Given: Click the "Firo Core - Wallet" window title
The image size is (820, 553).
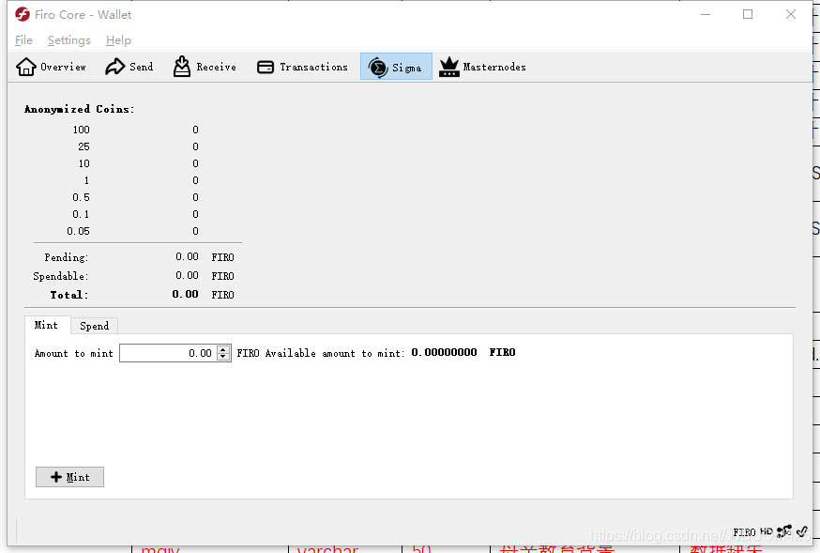Looking at the screenshot, I should [x=84, y=15].
